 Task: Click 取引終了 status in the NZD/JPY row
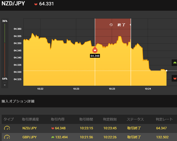pyautogui.click(x=134, y=128)
